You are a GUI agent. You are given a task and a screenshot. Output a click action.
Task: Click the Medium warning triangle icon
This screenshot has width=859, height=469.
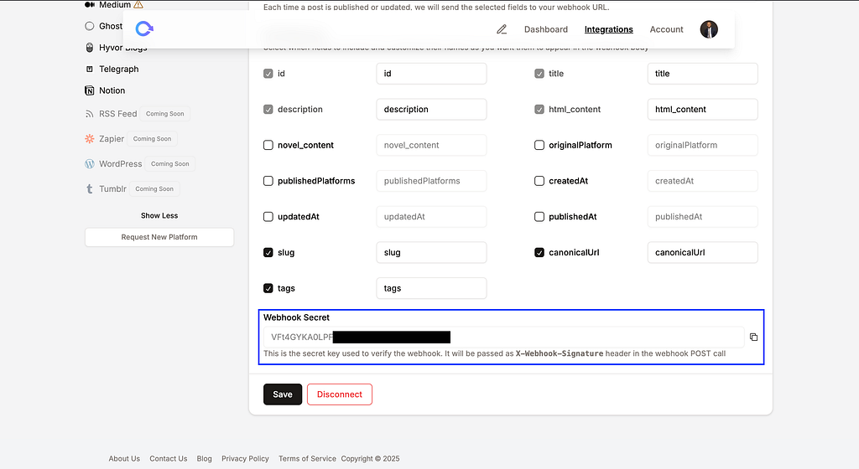(x=138, y=4)
